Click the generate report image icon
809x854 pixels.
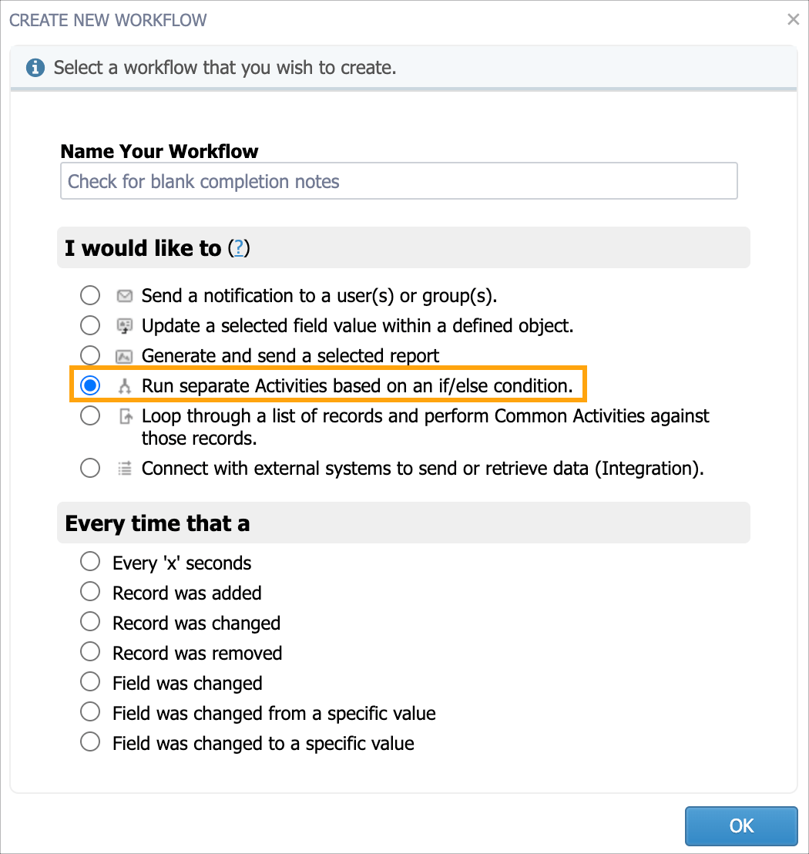tap(124, 356)
